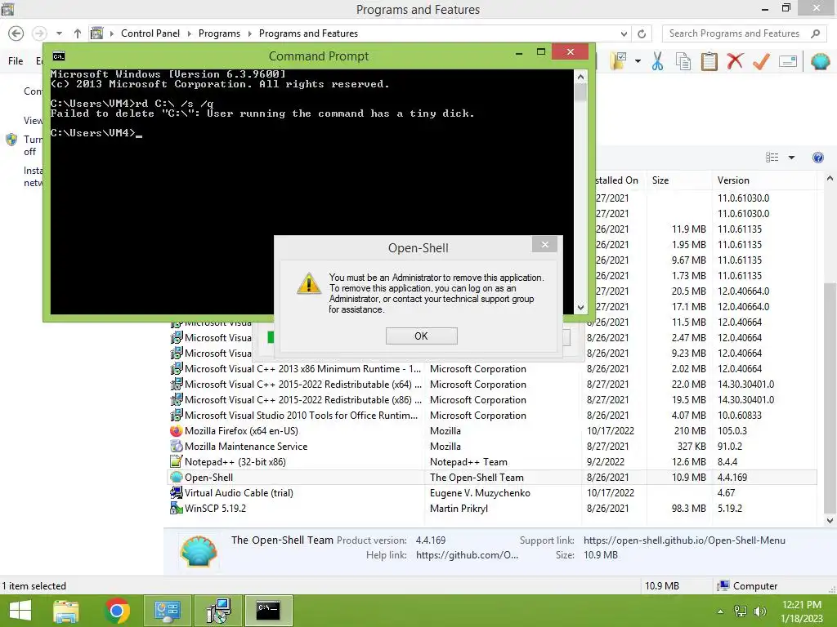
Task: Click the Refresh button in the address bar
Action: 642,33
